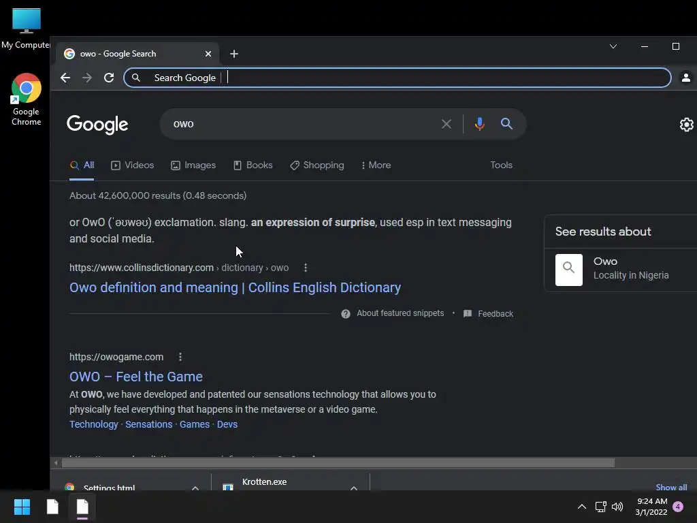The image size is (697, 523).
Task: Select Owo Locality in Nigeria card
Action: pyautogui.click(x=621, y=270)
